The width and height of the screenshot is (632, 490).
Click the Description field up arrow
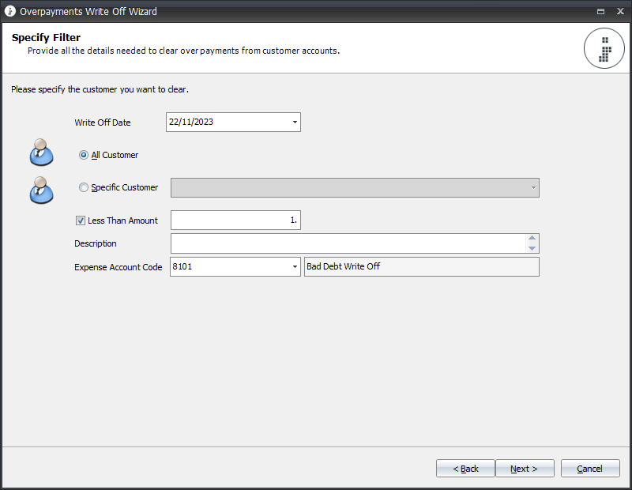click(x=532, y=238)
